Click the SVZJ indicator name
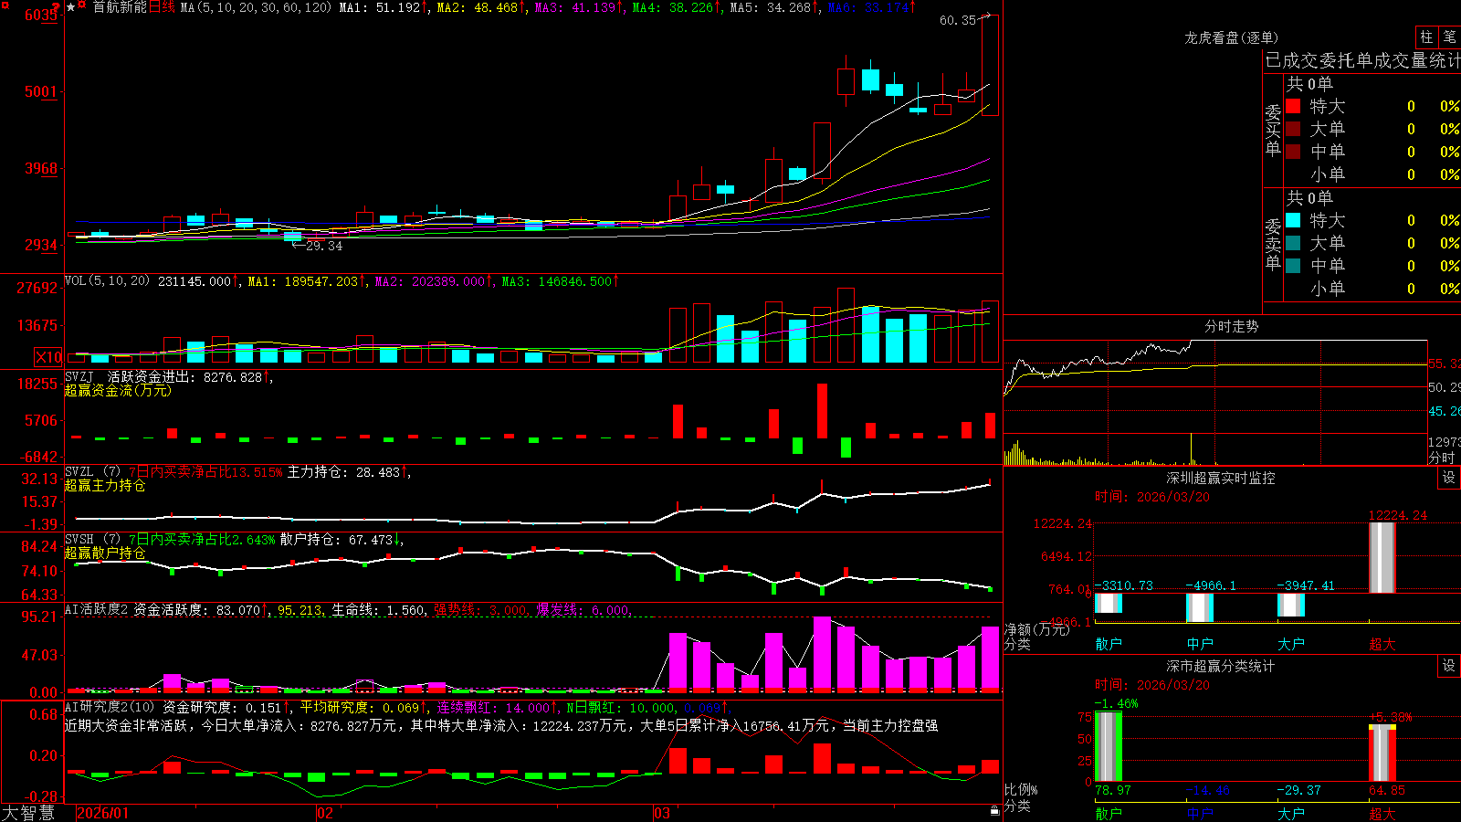 pyautogui.click(x=79, y=376)
